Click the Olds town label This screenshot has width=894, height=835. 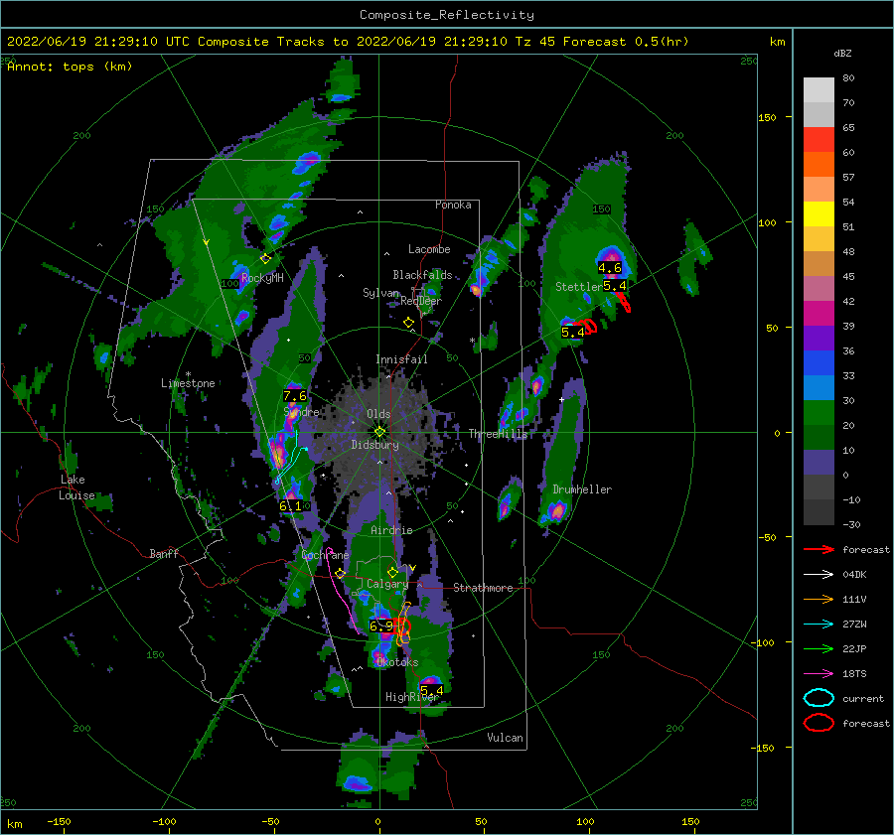pos(378,414)
